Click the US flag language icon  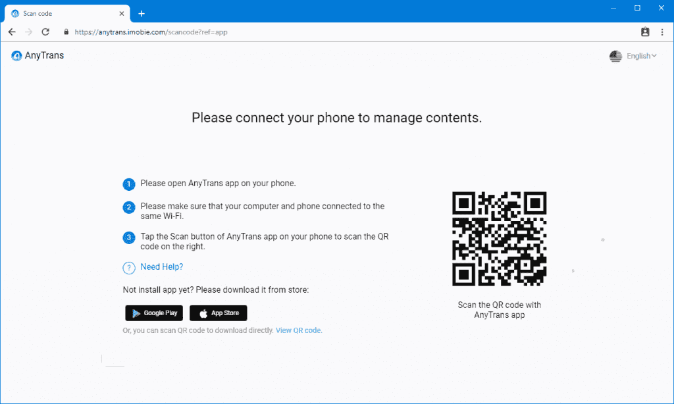(615, 57)
